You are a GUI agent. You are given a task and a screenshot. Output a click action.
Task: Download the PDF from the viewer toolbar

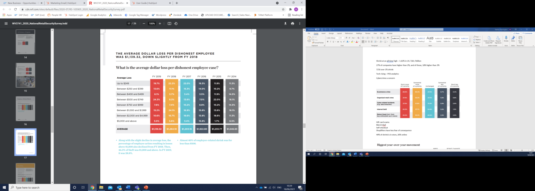click(285, 23)
